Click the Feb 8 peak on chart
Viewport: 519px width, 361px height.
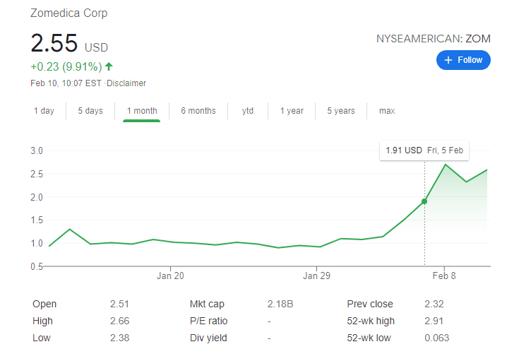click(x=446, y=165)
